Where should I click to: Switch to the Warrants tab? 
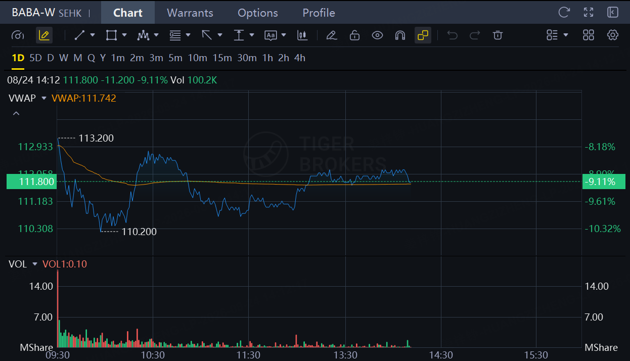coord(190,13)
